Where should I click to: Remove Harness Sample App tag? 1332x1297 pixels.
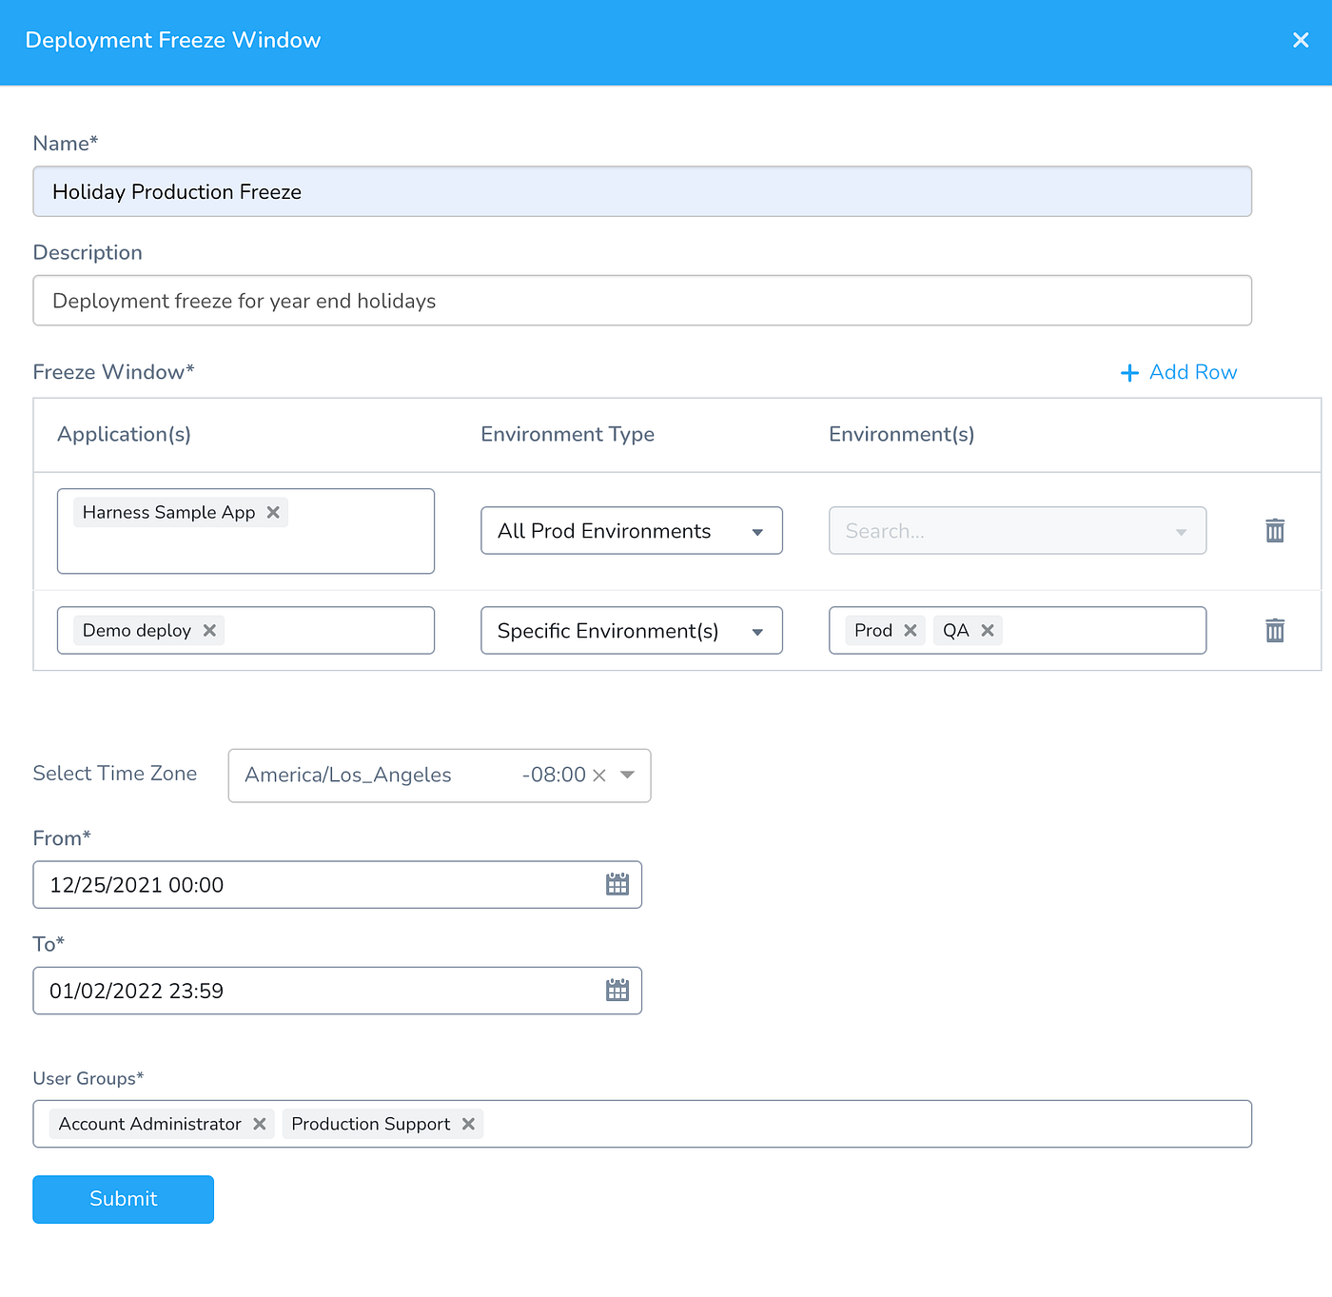pos(273,512)
